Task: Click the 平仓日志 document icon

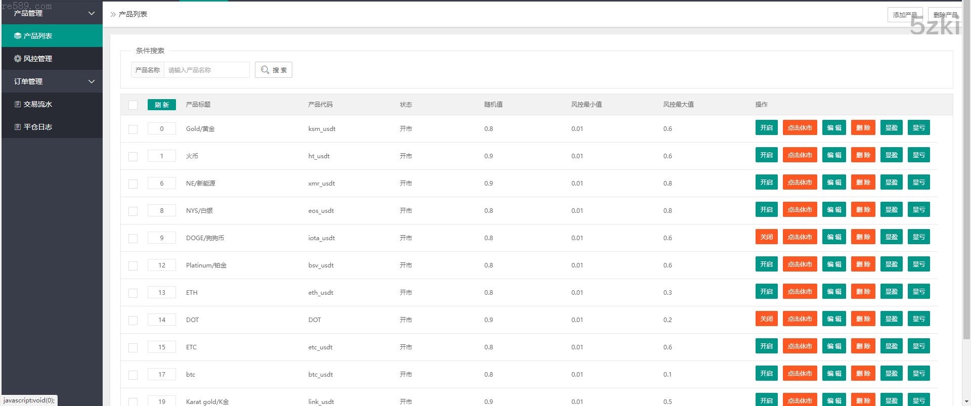Action: [18, 127]
